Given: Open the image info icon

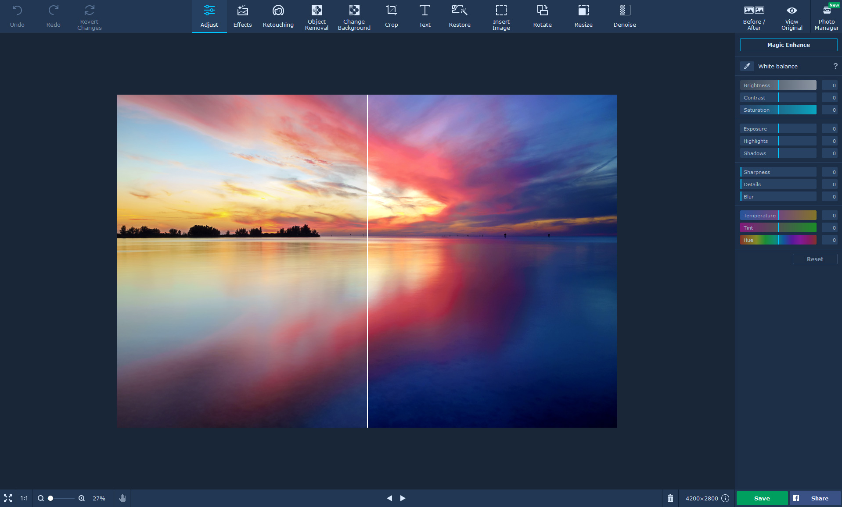Looking at the screenshot, I should [725, 498].
